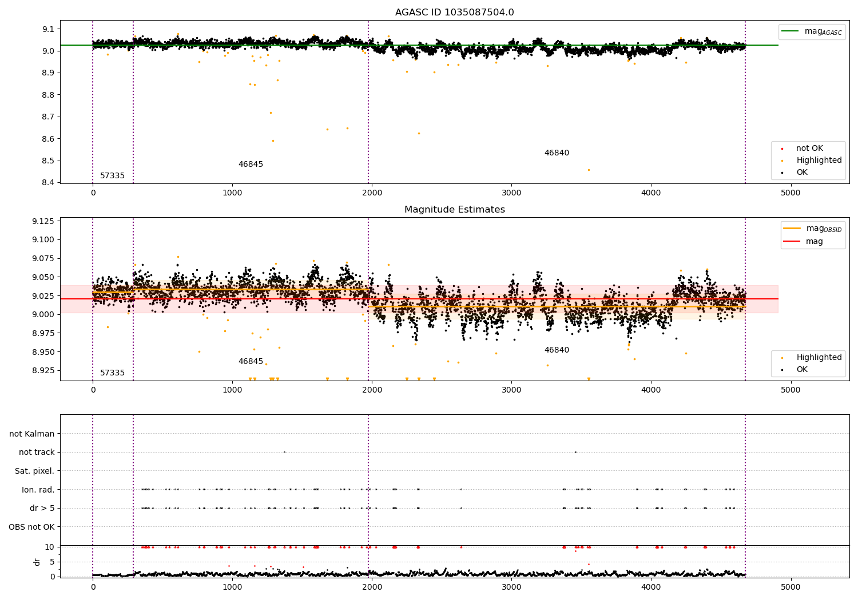Click the rotated 'dr' axis label
858x600 pixels.
click(x=37, y=562)
